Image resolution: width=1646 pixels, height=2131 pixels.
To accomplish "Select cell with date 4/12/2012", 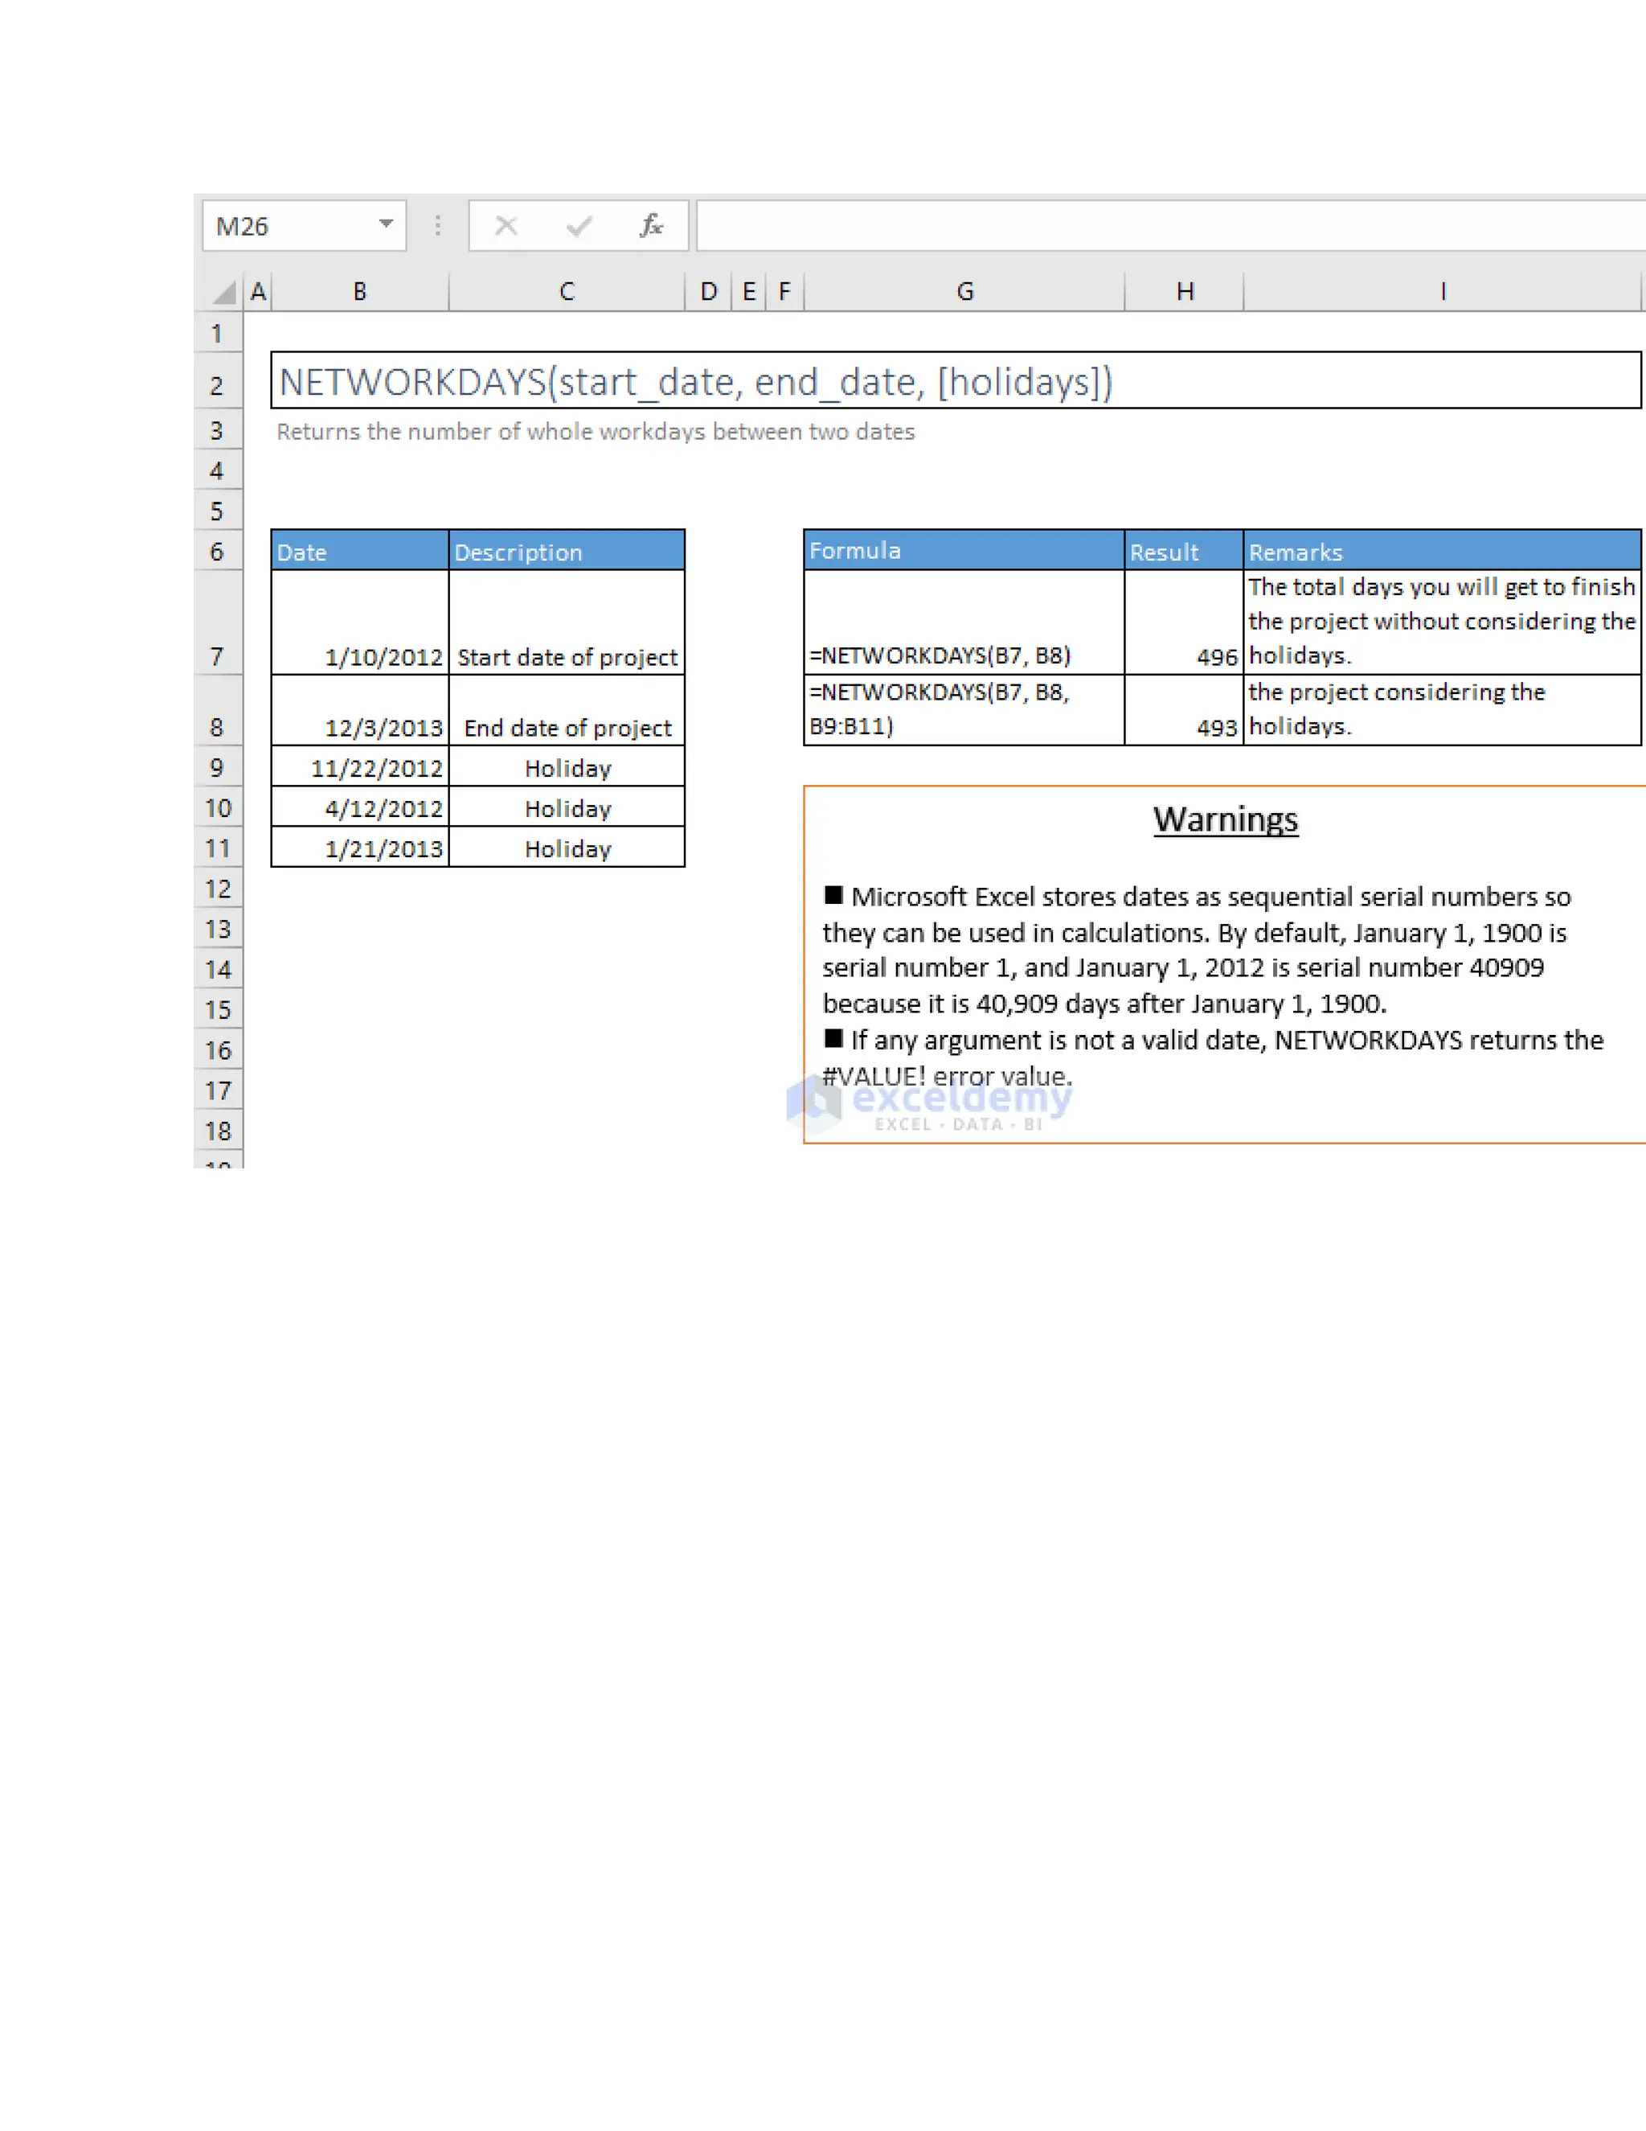I will click(360, 808).
